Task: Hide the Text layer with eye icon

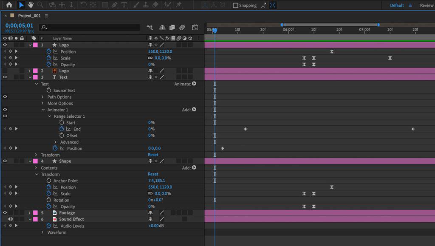Action: 5,77
